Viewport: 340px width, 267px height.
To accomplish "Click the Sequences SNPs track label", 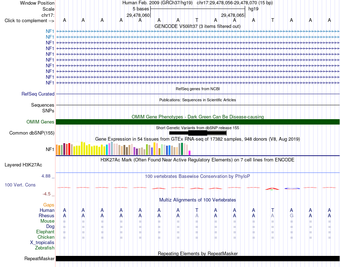I will pyautogui.click(x=43, y=108).
